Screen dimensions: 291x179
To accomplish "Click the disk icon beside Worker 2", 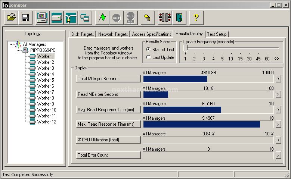I will pos(32,62).
